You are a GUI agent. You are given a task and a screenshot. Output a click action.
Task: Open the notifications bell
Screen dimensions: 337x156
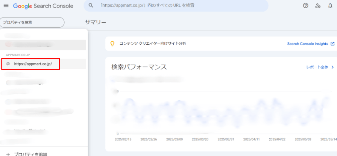[330, 6]
